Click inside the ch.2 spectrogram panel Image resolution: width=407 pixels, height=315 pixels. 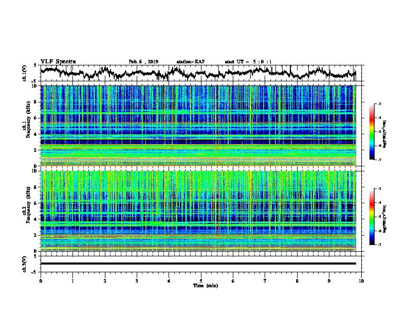[x=198, y=211]
